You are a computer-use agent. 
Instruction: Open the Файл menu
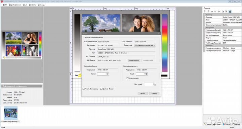pyautogui.click(x=5, y=5)
